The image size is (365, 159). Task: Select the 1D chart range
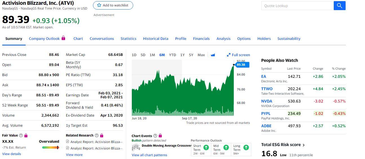point(134,55)
